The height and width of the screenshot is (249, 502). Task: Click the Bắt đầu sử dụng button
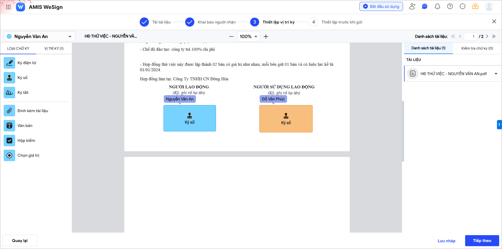[x=381, y=7]
